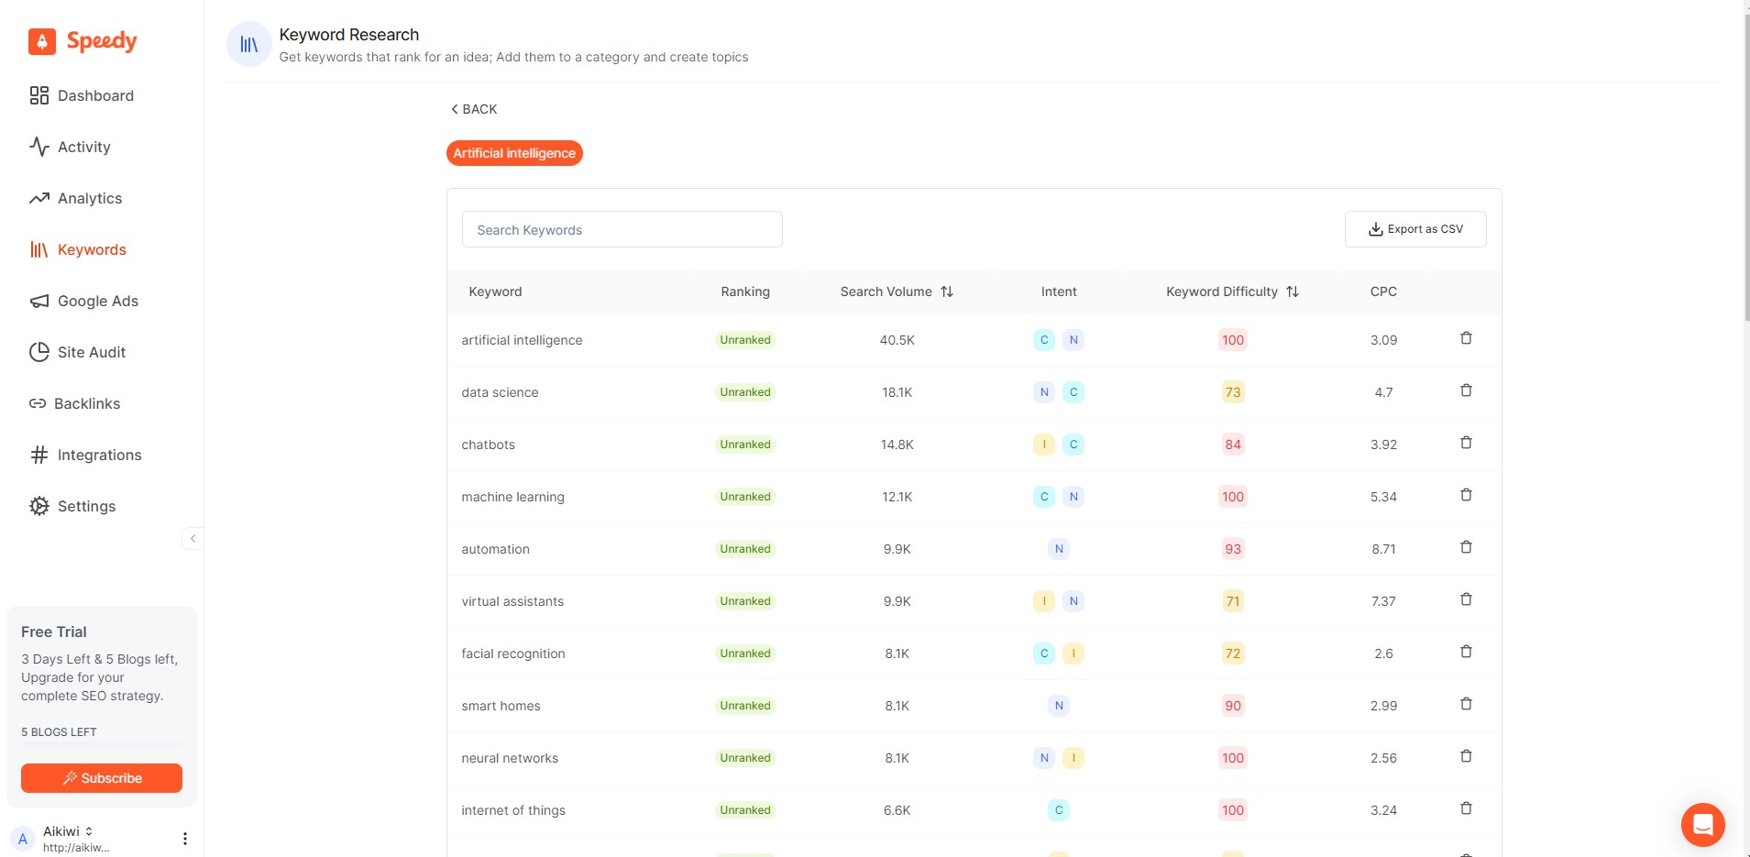Expand the Aikiwi workspace switcher
The width and height of the screenshot is (1750, 857).
pos(89,831)
